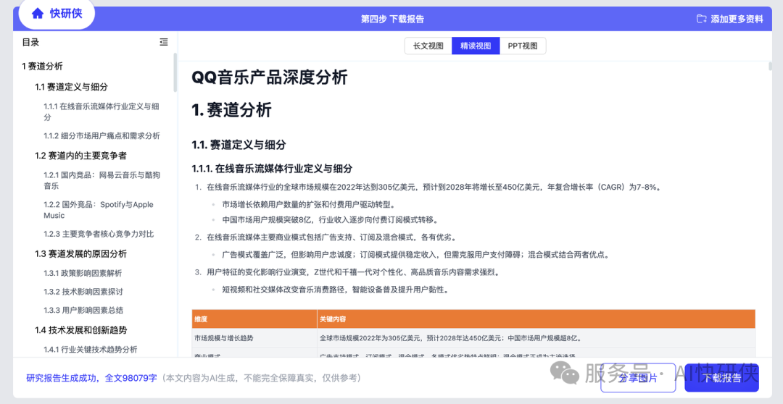The height and width of the screenshot is (404, 783).
Task: Select the 精读视图 tab
Action: [x=476, y=46]
